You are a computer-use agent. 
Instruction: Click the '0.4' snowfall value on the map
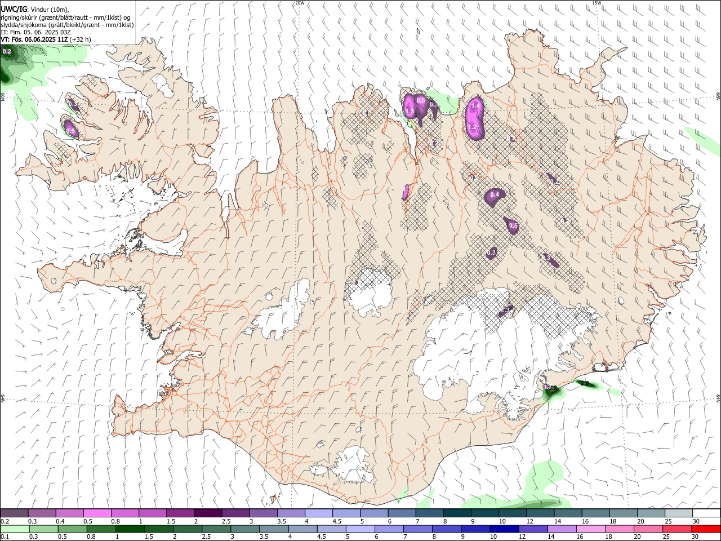(495, 194)
